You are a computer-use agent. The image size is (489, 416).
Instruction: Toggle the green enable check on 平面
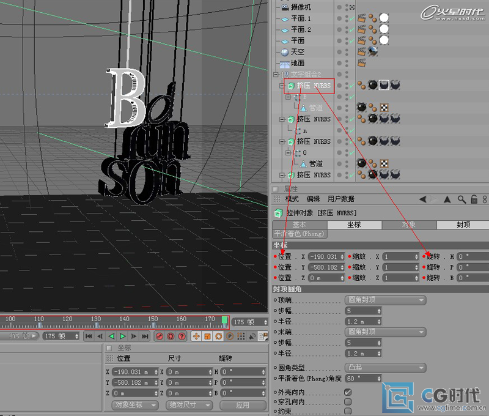pos(352,40)
